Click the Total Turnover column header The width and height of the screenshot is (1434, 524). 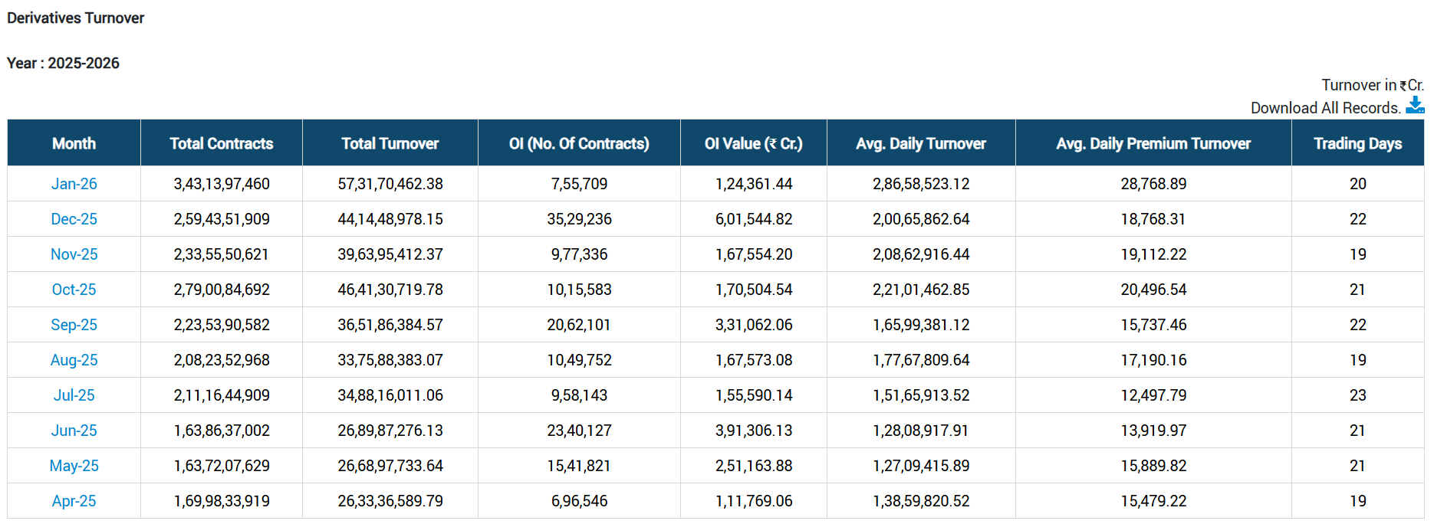point(390,143)
